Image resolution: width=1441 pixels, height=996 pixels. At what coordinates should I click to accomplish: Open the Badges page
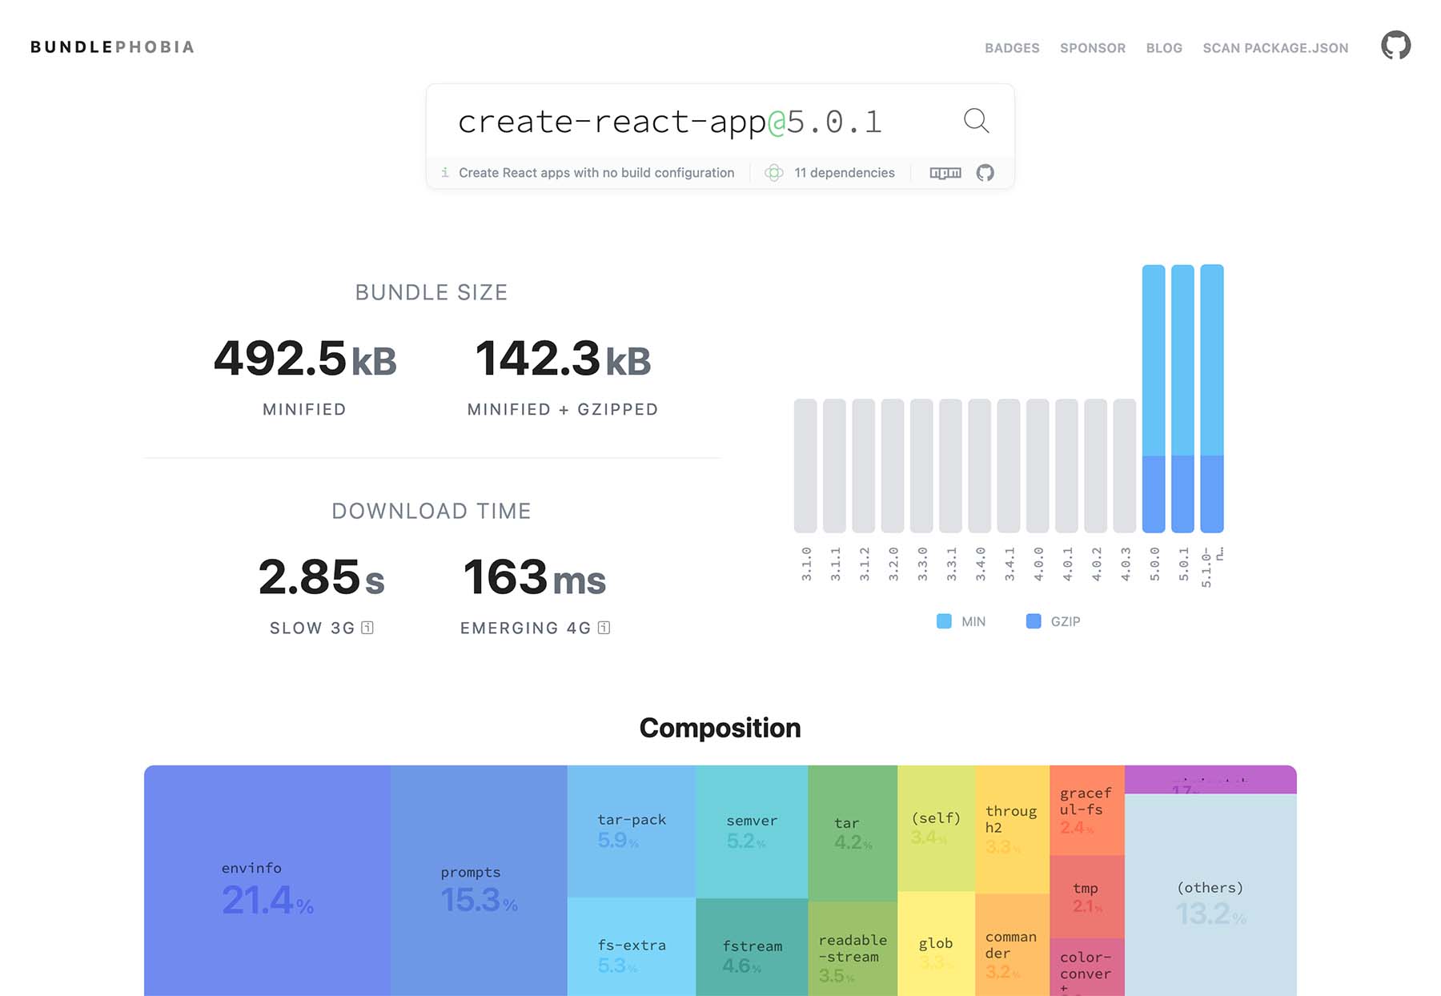point(1012,48)
